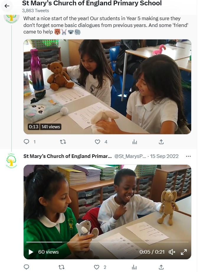This screenshot has width=203, height=272.
Task: Like the tweet with 2 likes
Action: pyautogui.click(x=96, y=267)
